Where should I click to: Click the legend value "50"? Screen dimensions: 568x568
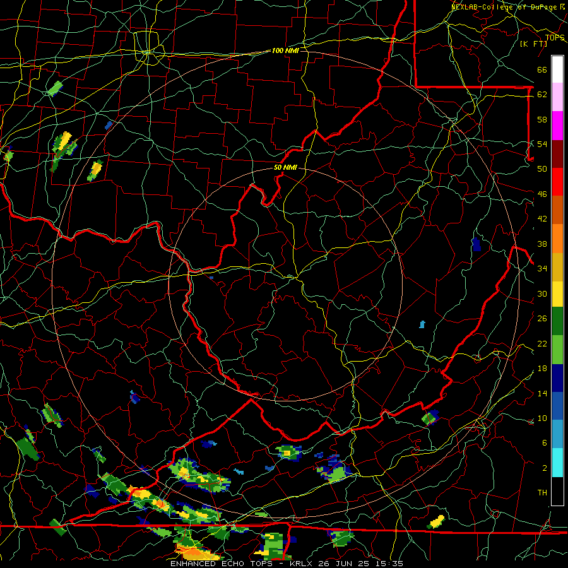click(542, 169)
